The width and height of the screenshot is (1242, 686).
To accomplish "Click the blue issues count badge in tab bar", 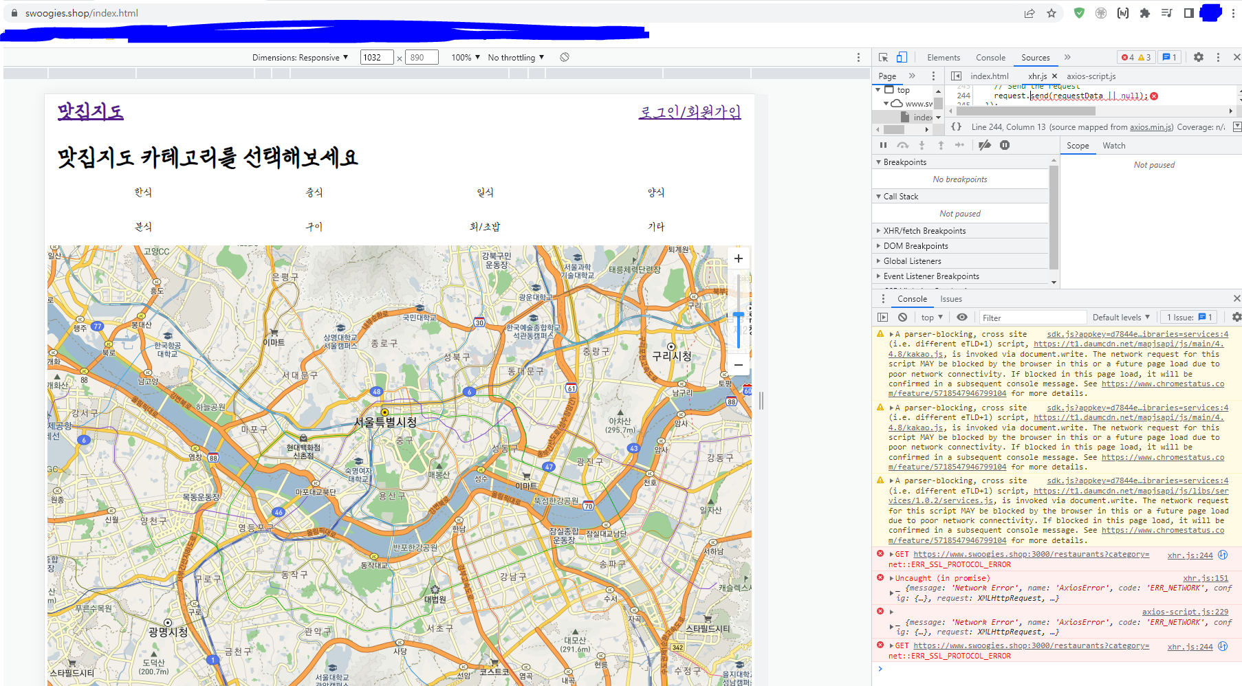I will coord(1170,57).
